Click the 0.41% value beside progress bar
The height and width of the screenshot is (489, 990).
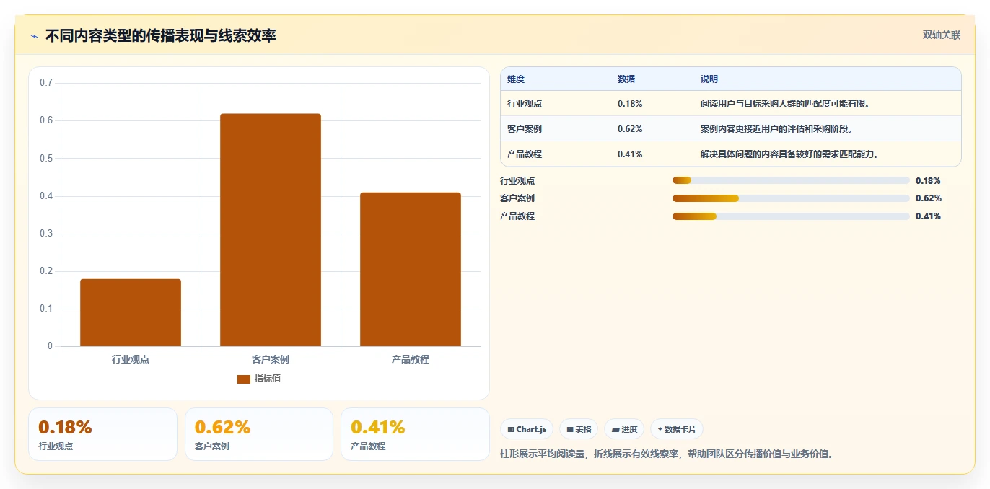click(x=928, y=216)
